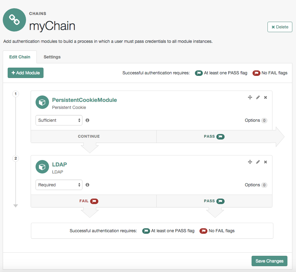Open the PersistentCookieModule title link

[84, 100]
